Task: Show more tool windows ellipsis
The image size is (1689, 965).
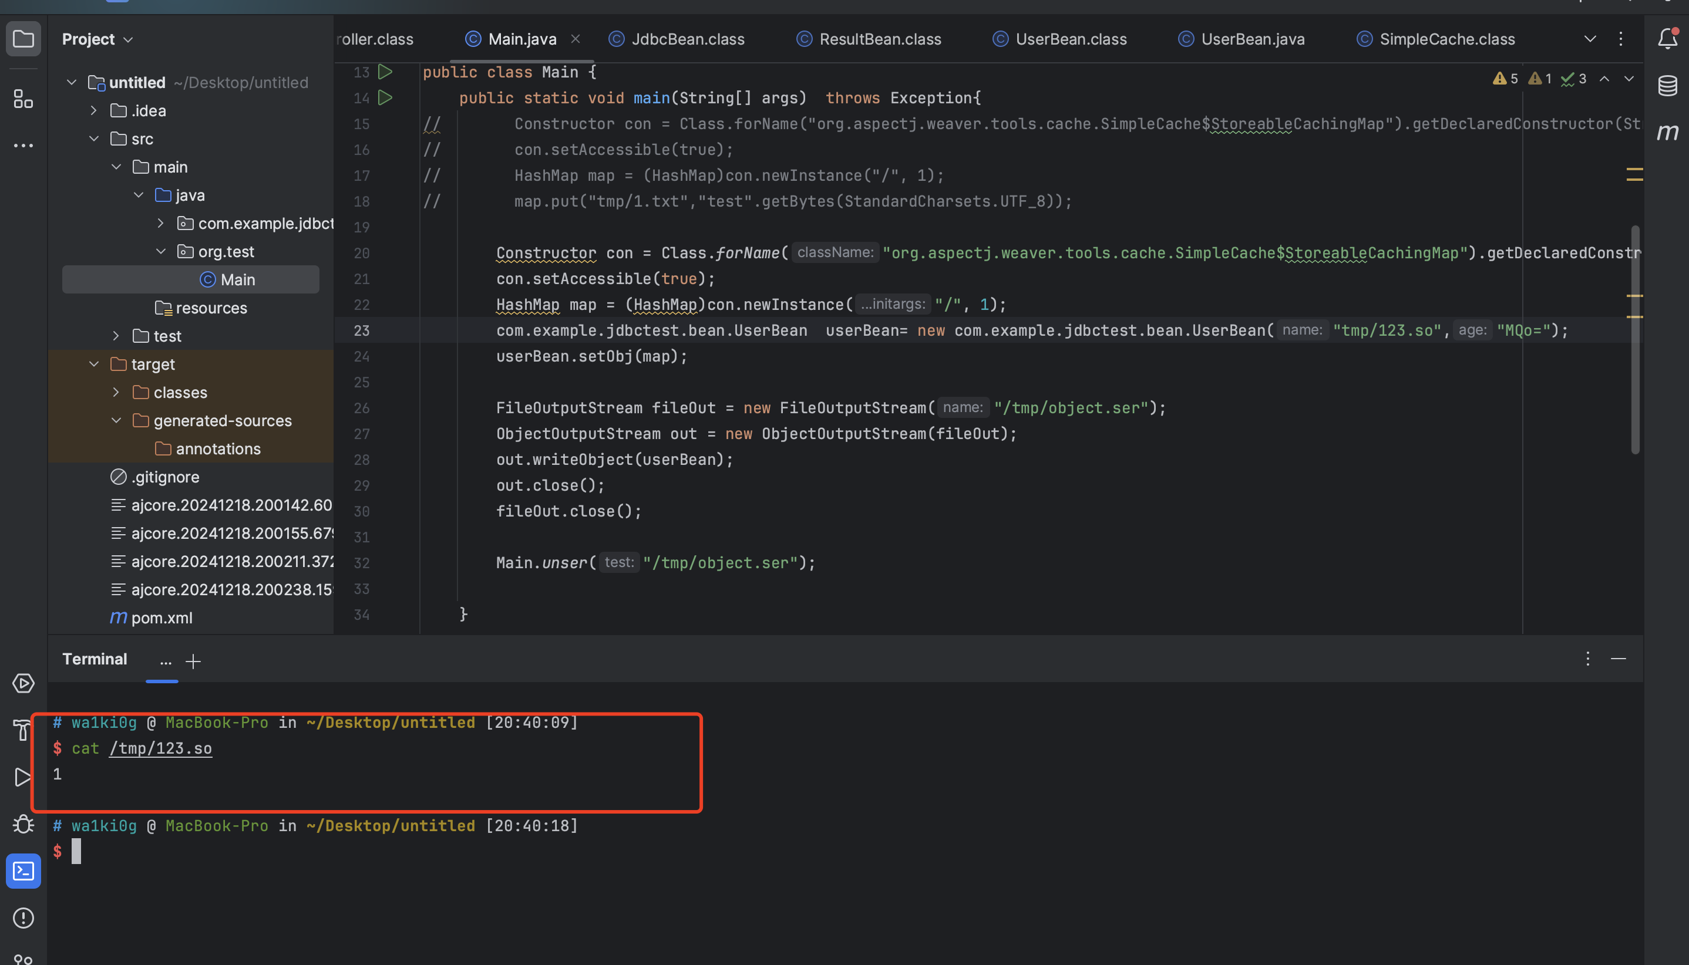Action: [23, 145]
